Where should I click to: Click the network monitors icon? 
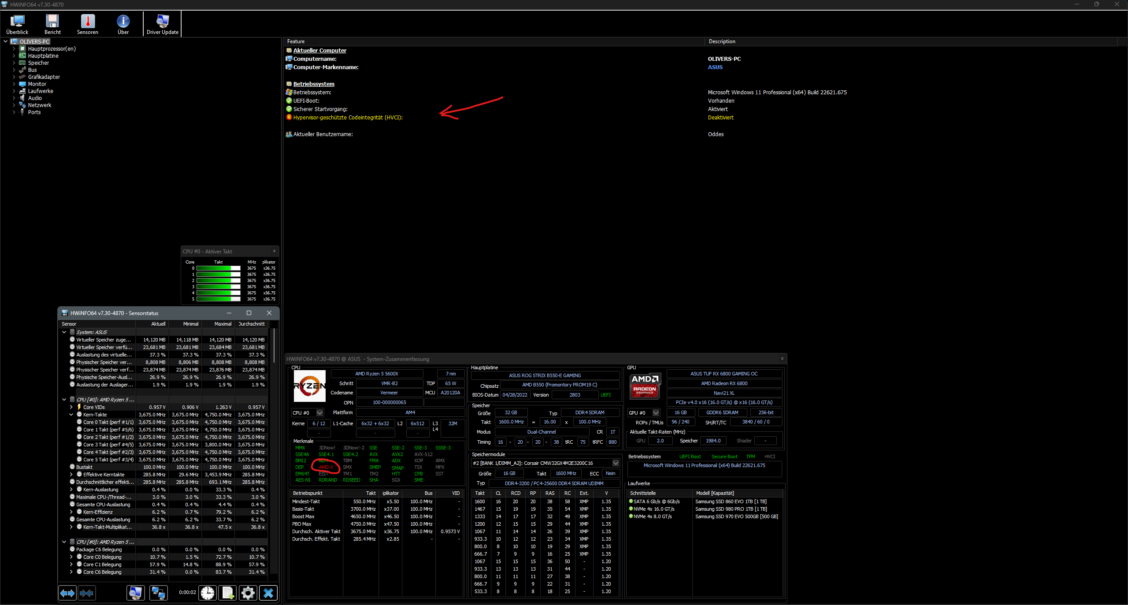click(x=158, y=593)
